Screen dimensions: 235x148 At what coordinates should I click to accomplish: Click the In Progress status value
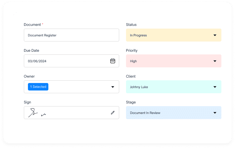(138, 35)
